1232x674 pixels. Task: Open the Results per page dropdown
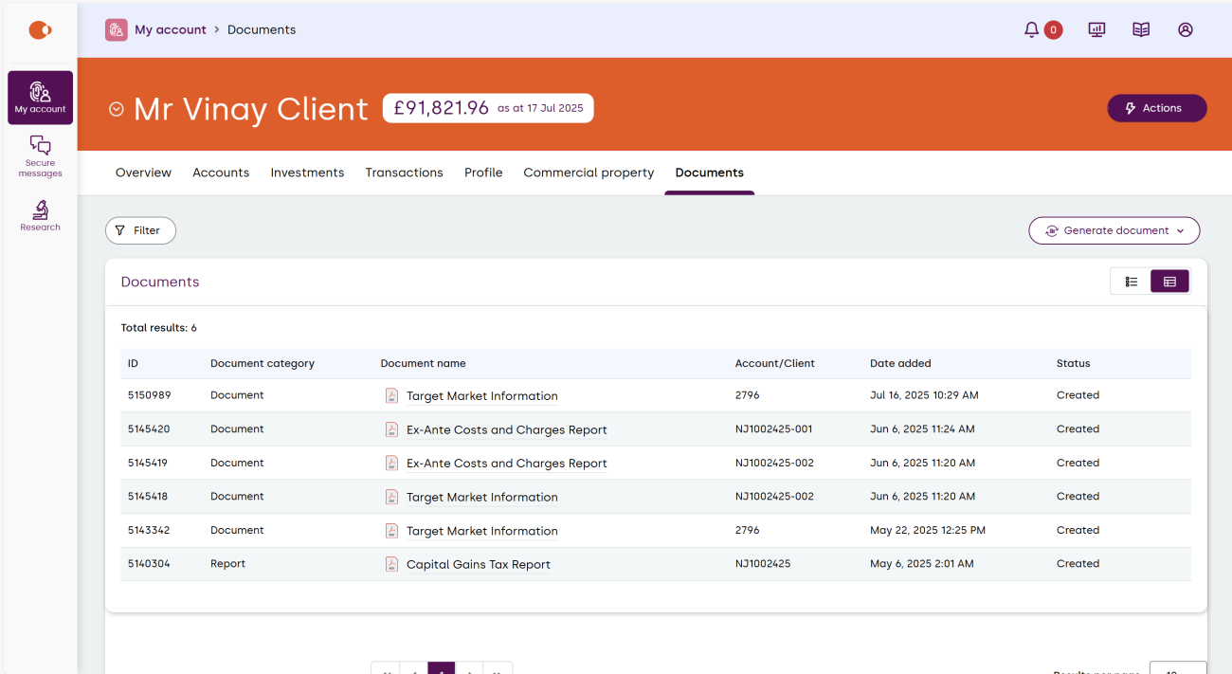point(1177,668)
